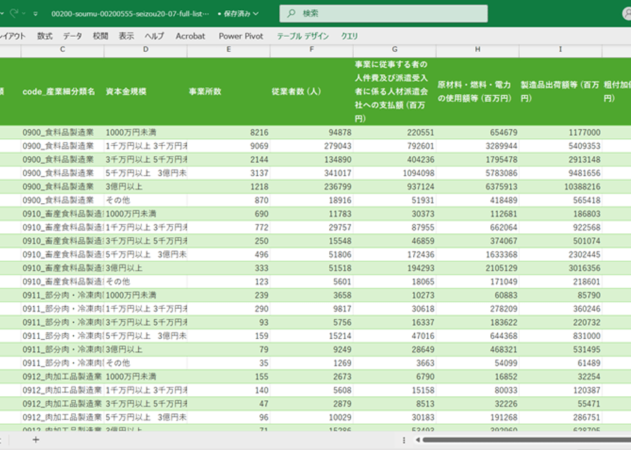The image size is (631, 450).
Task: Select column D header
Action: click(145, 49)
